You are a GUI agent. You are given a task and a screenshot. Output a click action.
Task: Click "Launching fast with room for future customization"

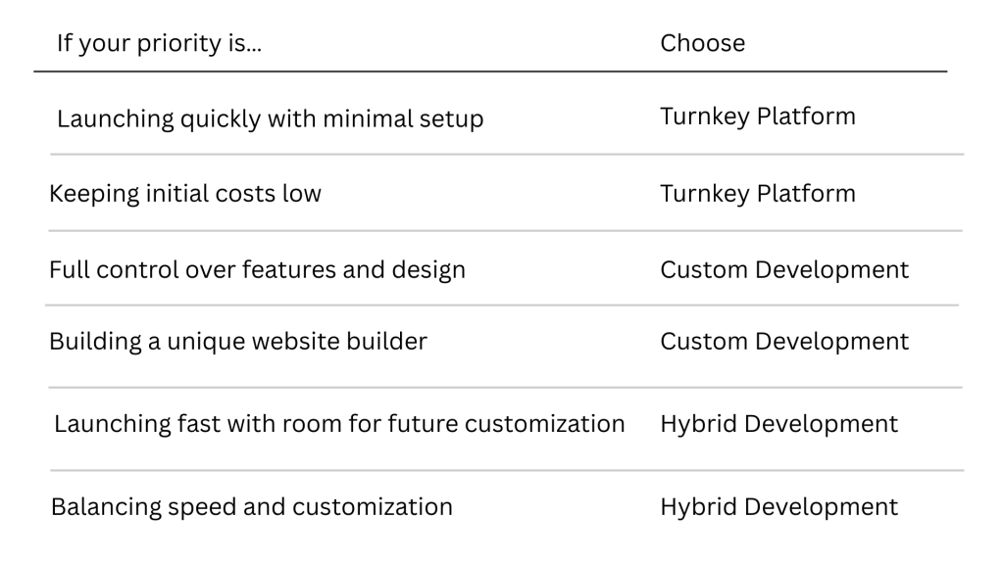pos(339,424)
